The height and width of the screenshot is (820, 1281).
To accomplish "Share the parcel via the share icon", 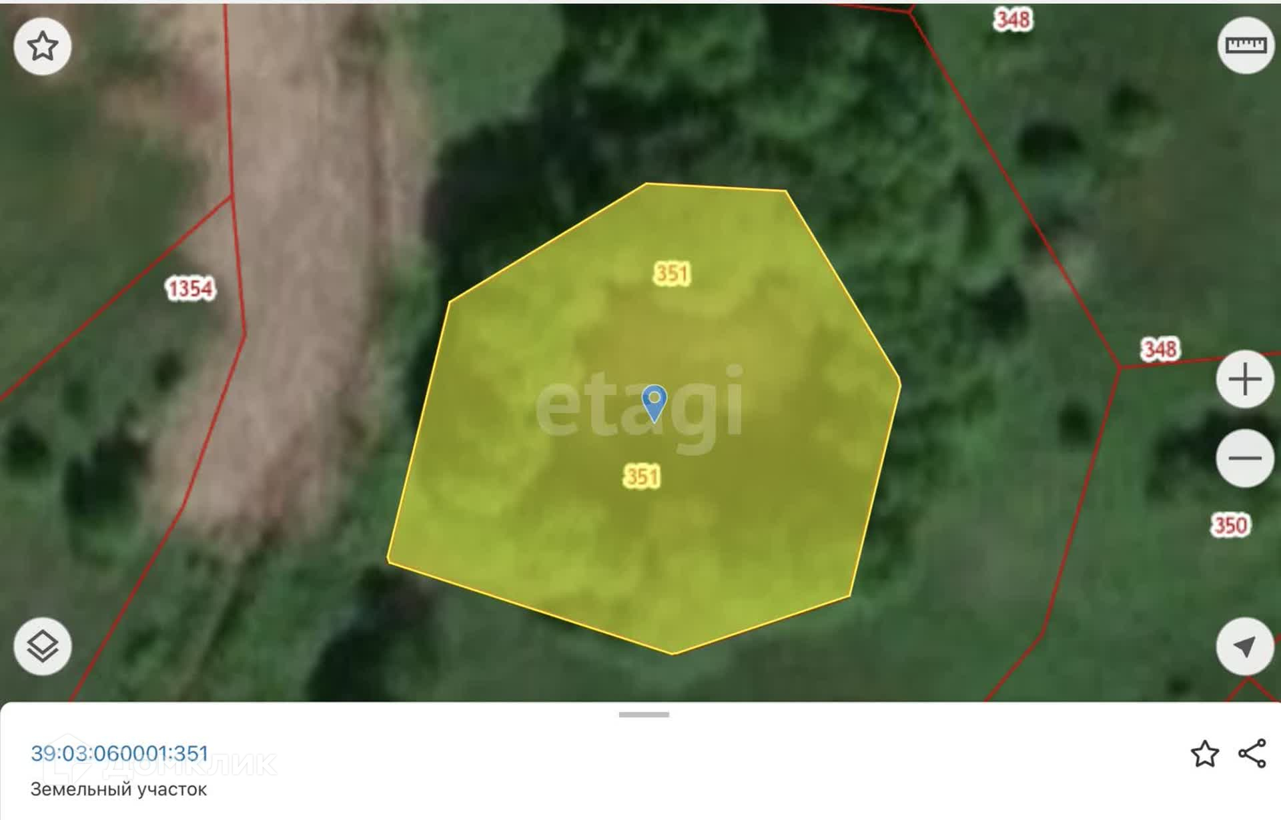I will pyautogui.click(x=1252, y=754).
